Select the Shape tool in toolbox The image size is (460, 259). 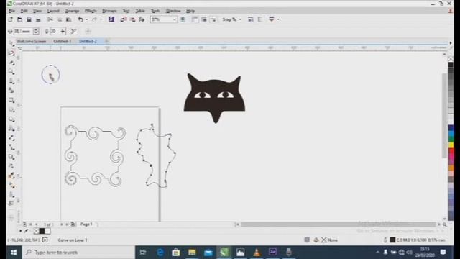[x=11, y=53]
